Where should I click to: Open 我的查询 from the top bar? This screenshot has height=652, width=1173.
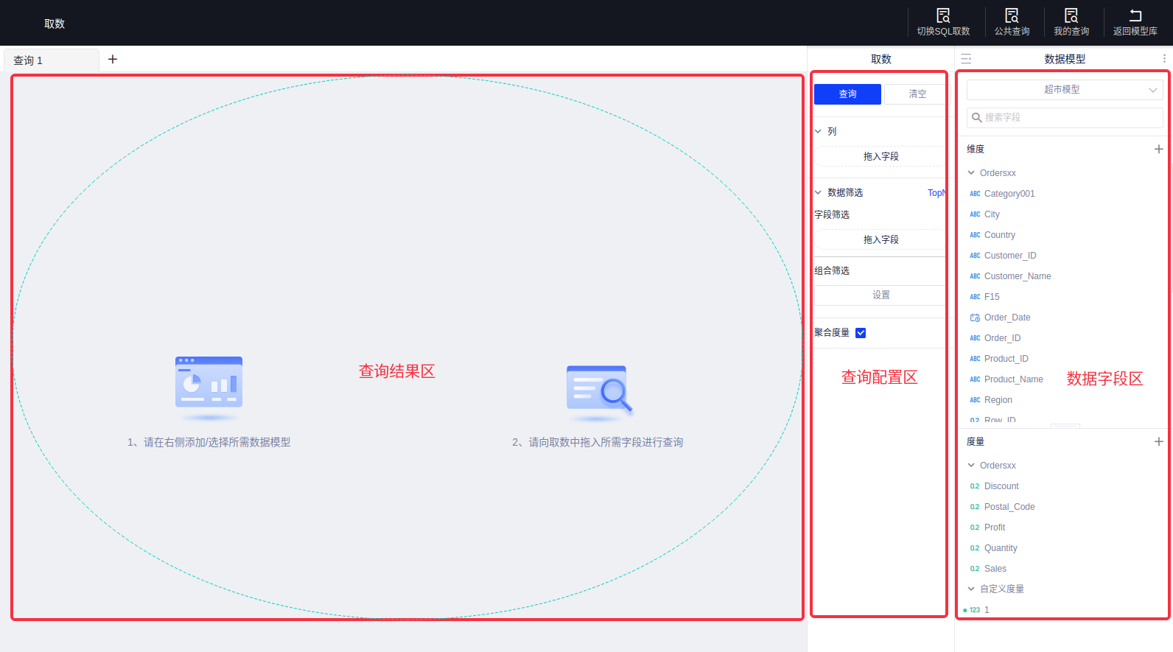1071,16
